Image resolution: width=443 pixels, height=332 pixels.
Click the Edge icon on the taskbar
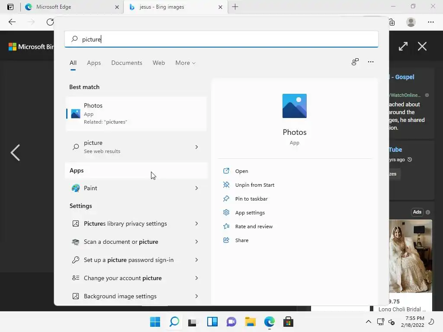[269, 322]
